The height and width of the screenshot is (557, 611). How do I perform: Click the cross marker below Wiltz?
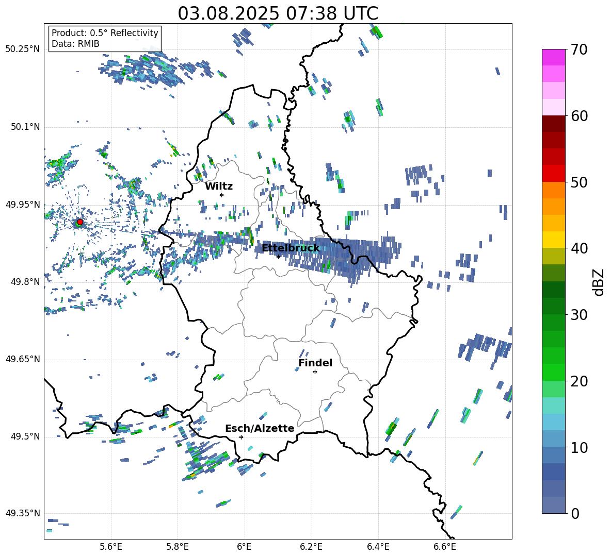[x=222, y=195]
